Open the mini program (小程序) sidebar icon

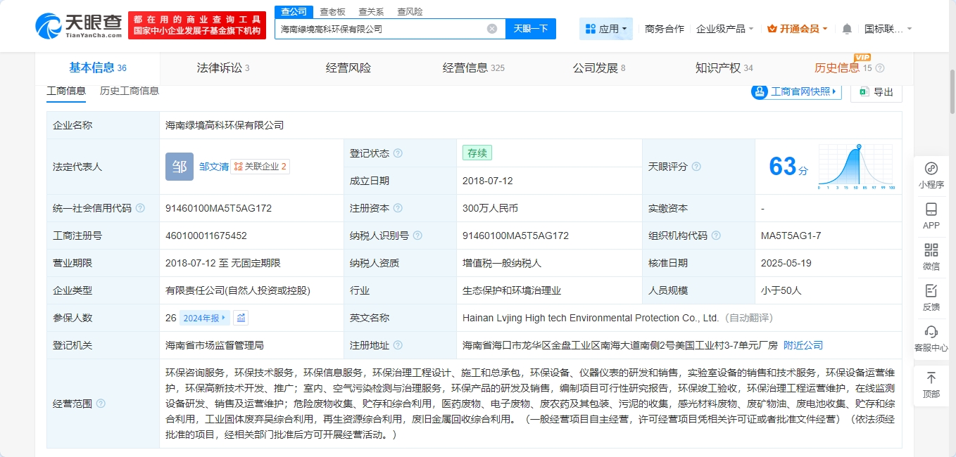[931, 175]
